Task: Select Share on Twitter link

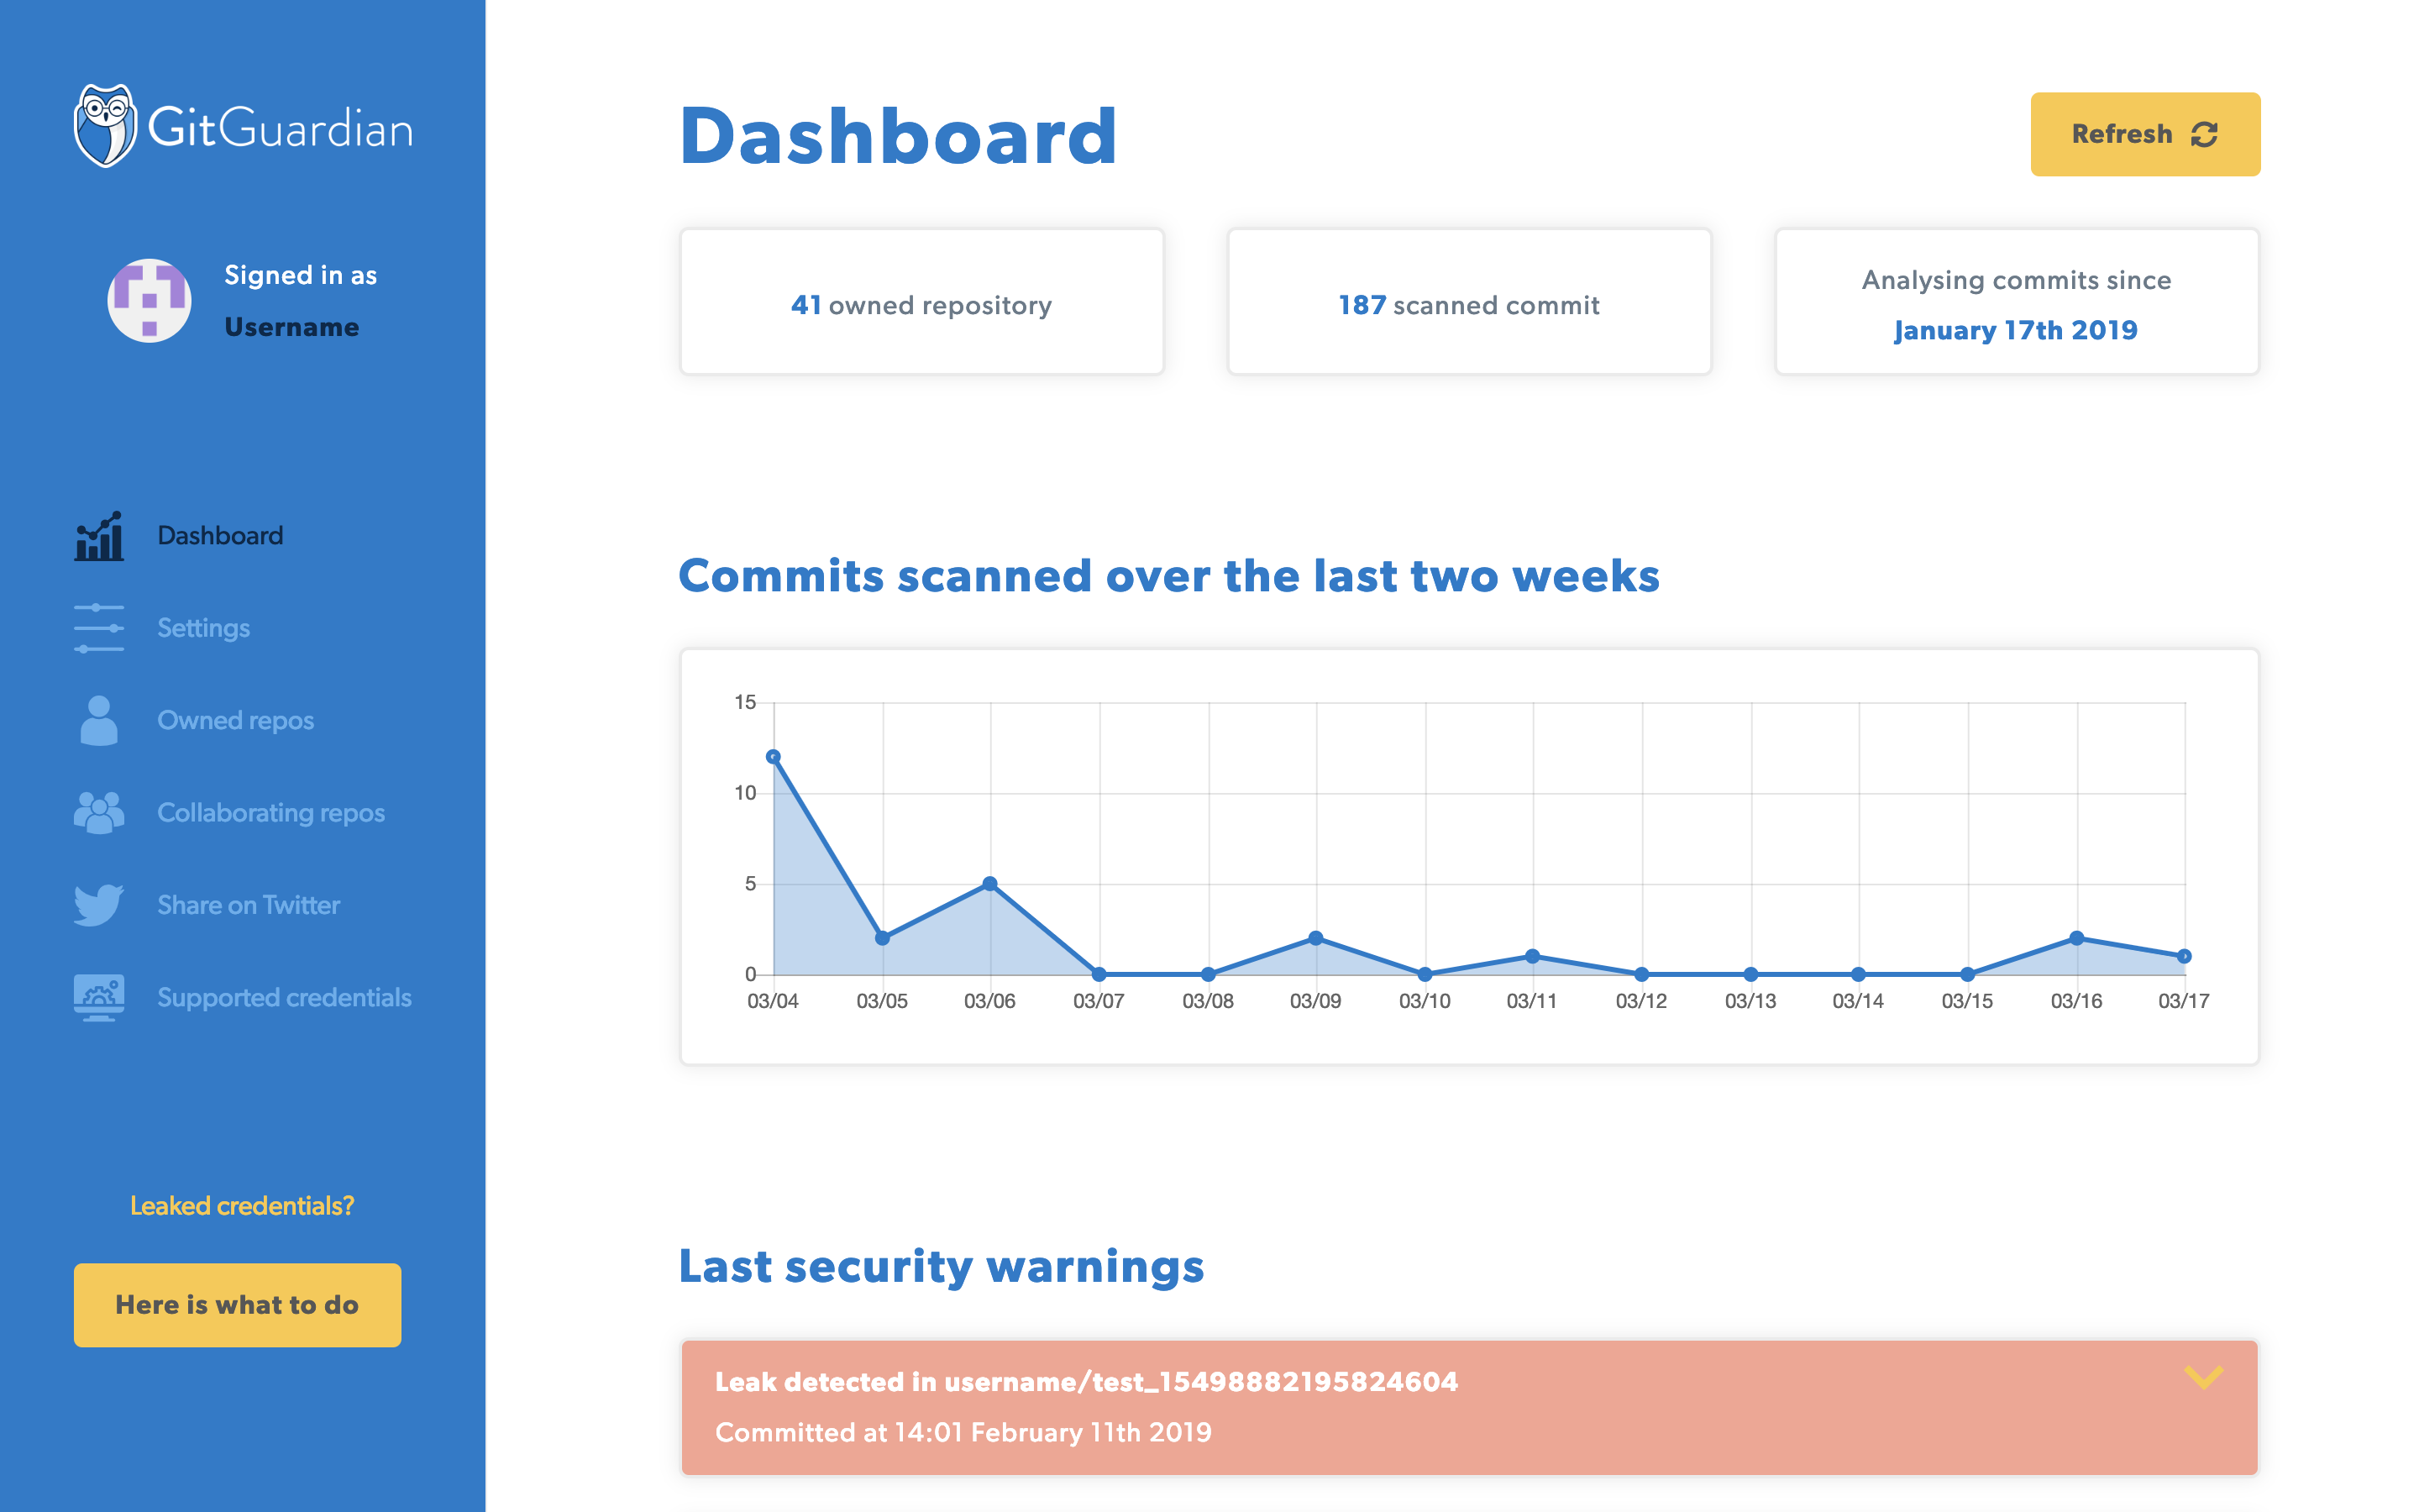Action: 248,905
